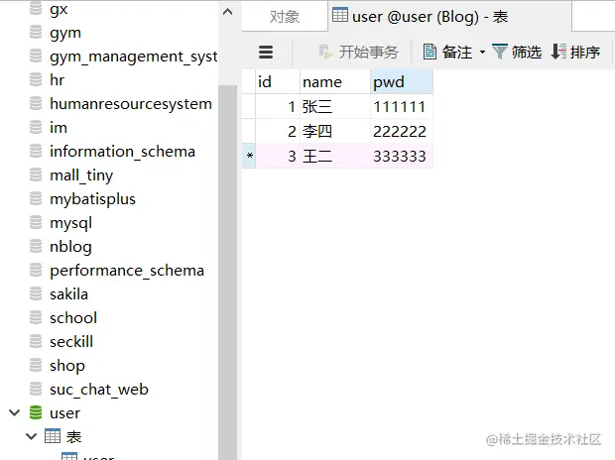Viewport: 615px width, 460px height.
Task: Select the cell containing 张三
Action: 335,106
